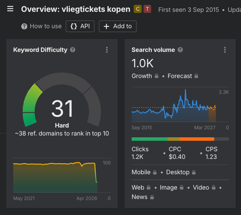Open Keyword Difficulty card three-dot menu

click(107, 50)
